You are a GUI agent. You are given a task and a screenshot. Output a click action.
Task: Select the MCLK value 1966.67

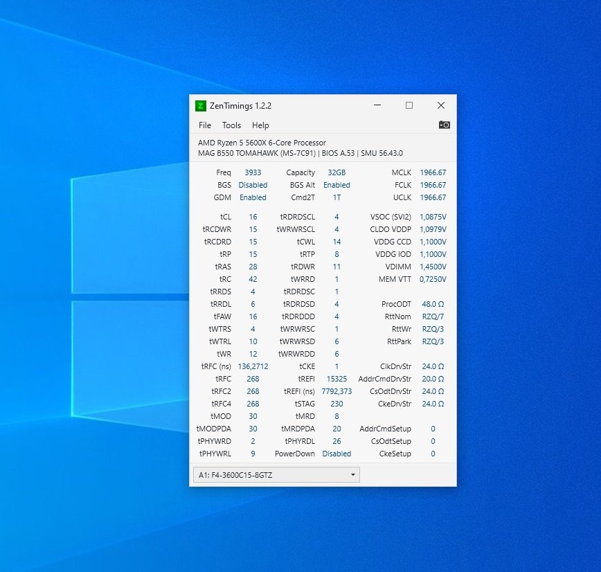(x=433, y=172)
